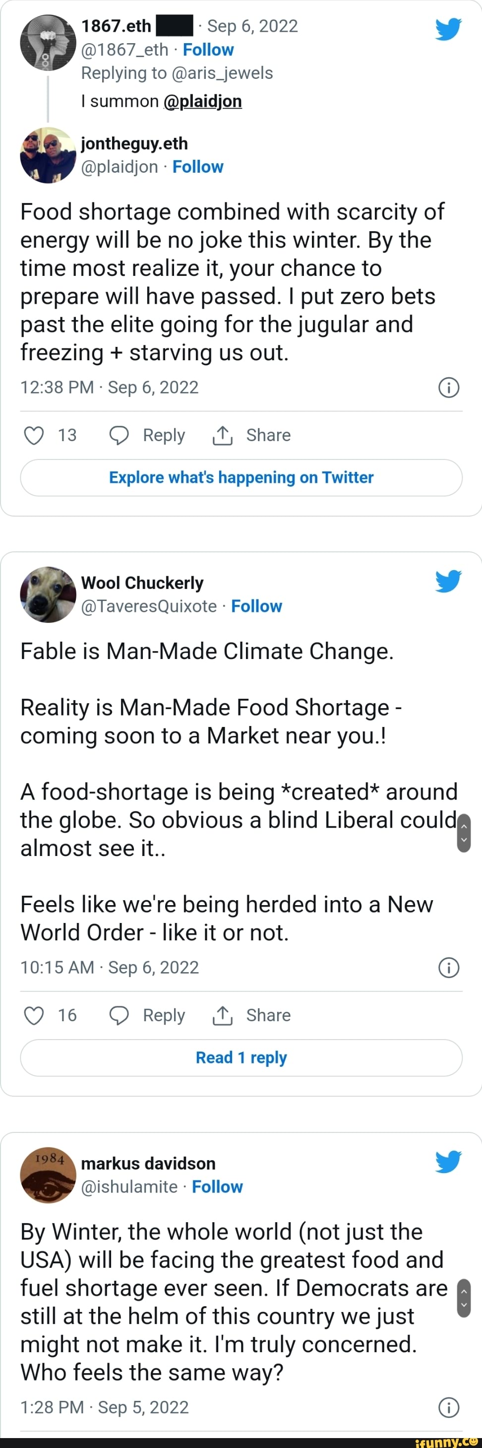Open the @plaidjon mention link
482x1448 pixels.
(202, 101)
